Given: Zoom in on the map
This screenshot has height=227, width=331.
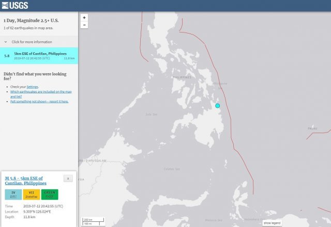Looking at the screenshot, I should tap(84, 17).
